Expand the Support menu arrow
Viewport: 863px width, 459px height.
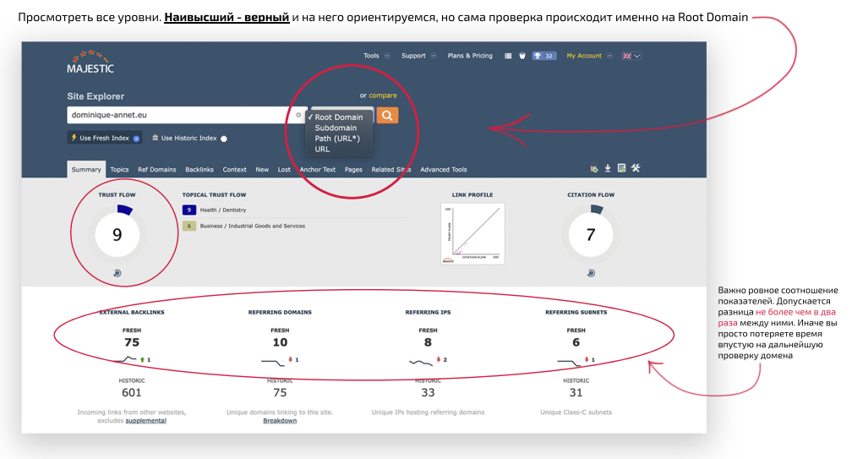coord(434,56)
